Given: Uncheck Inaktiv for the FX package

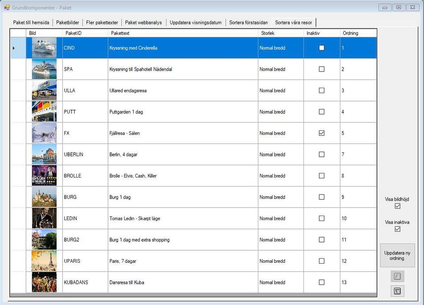Looking at the screenshot, I should pos(321,133).
